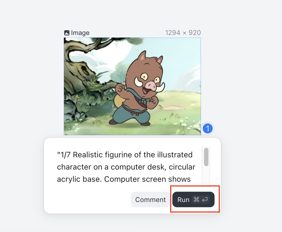Select the "Image" layer title text

coord(80,33)
